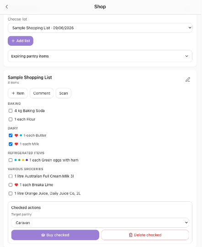Viewport: 202px width, 247px height.
Task: Expand the Expiring pantry items section
Action: [x=100, y=56]
